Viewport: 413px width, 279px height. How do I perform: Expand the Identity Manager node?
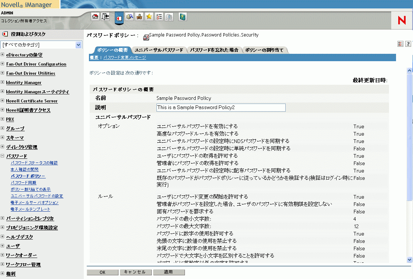[2, 82]
